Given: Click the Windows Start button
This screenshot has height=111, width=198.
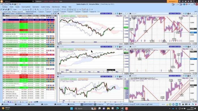Looking at the screenshot, I should tap(72, 108).
